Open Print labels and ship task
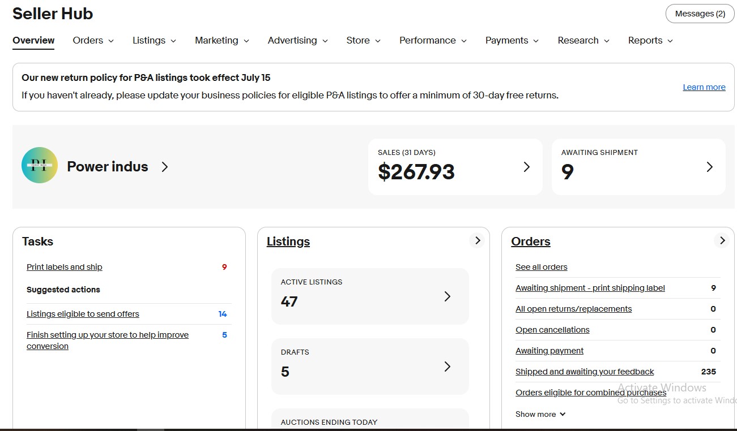 (65, 267)
